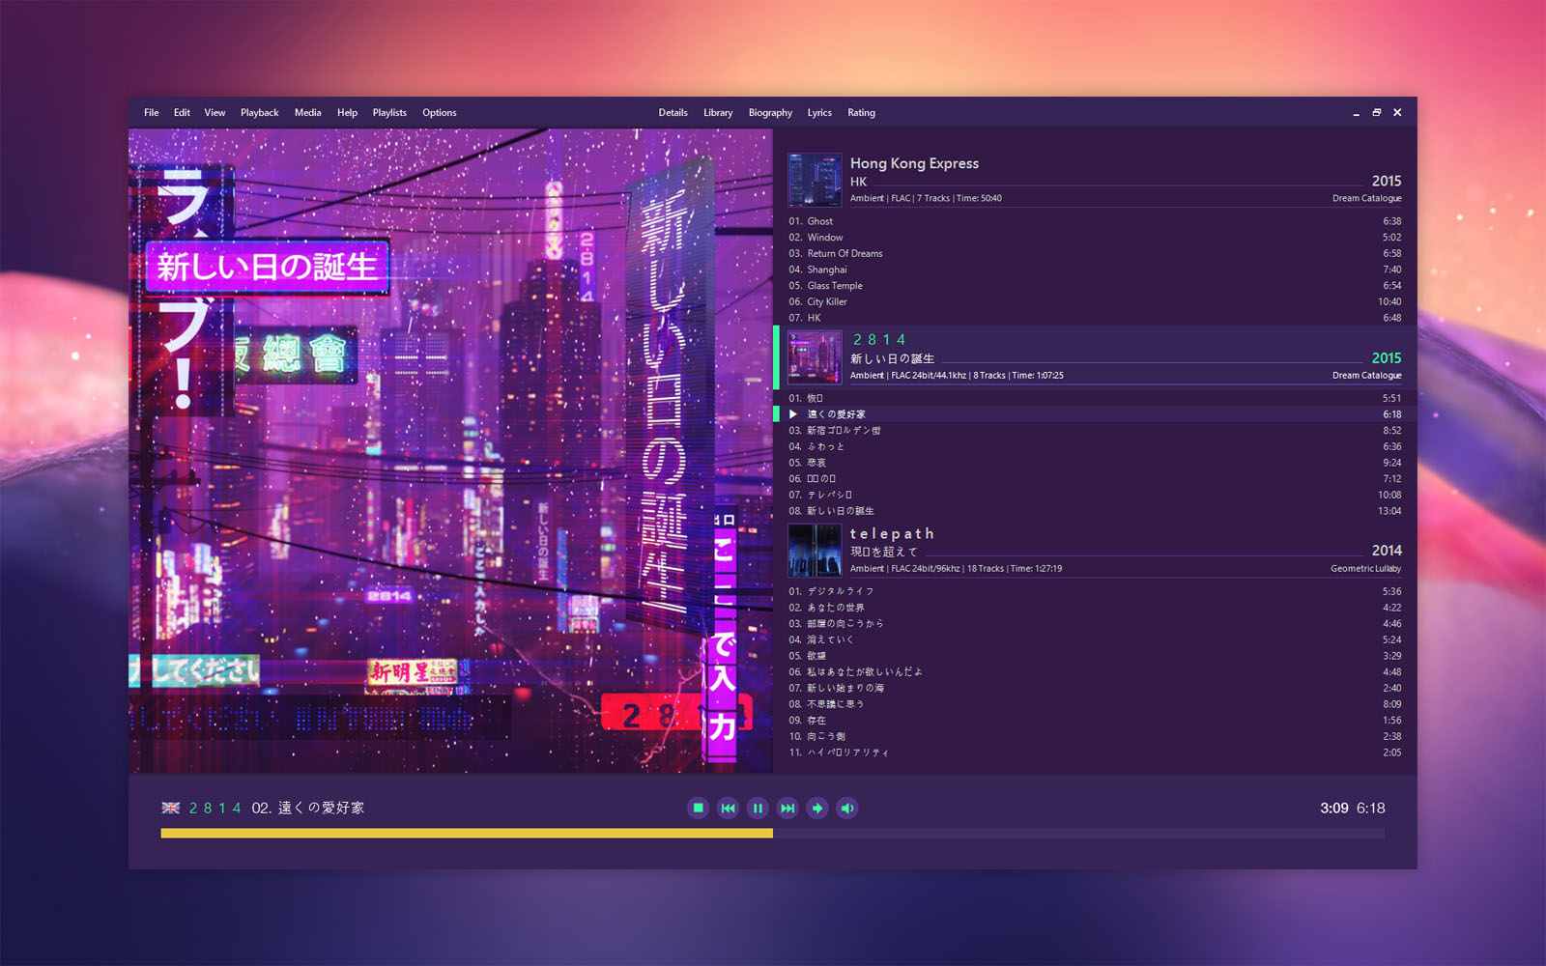This screenshot has width=1546, height=966.
Task: Select the 8:52 track 03 under 2 8 1 4
Action: [1095, 431]
